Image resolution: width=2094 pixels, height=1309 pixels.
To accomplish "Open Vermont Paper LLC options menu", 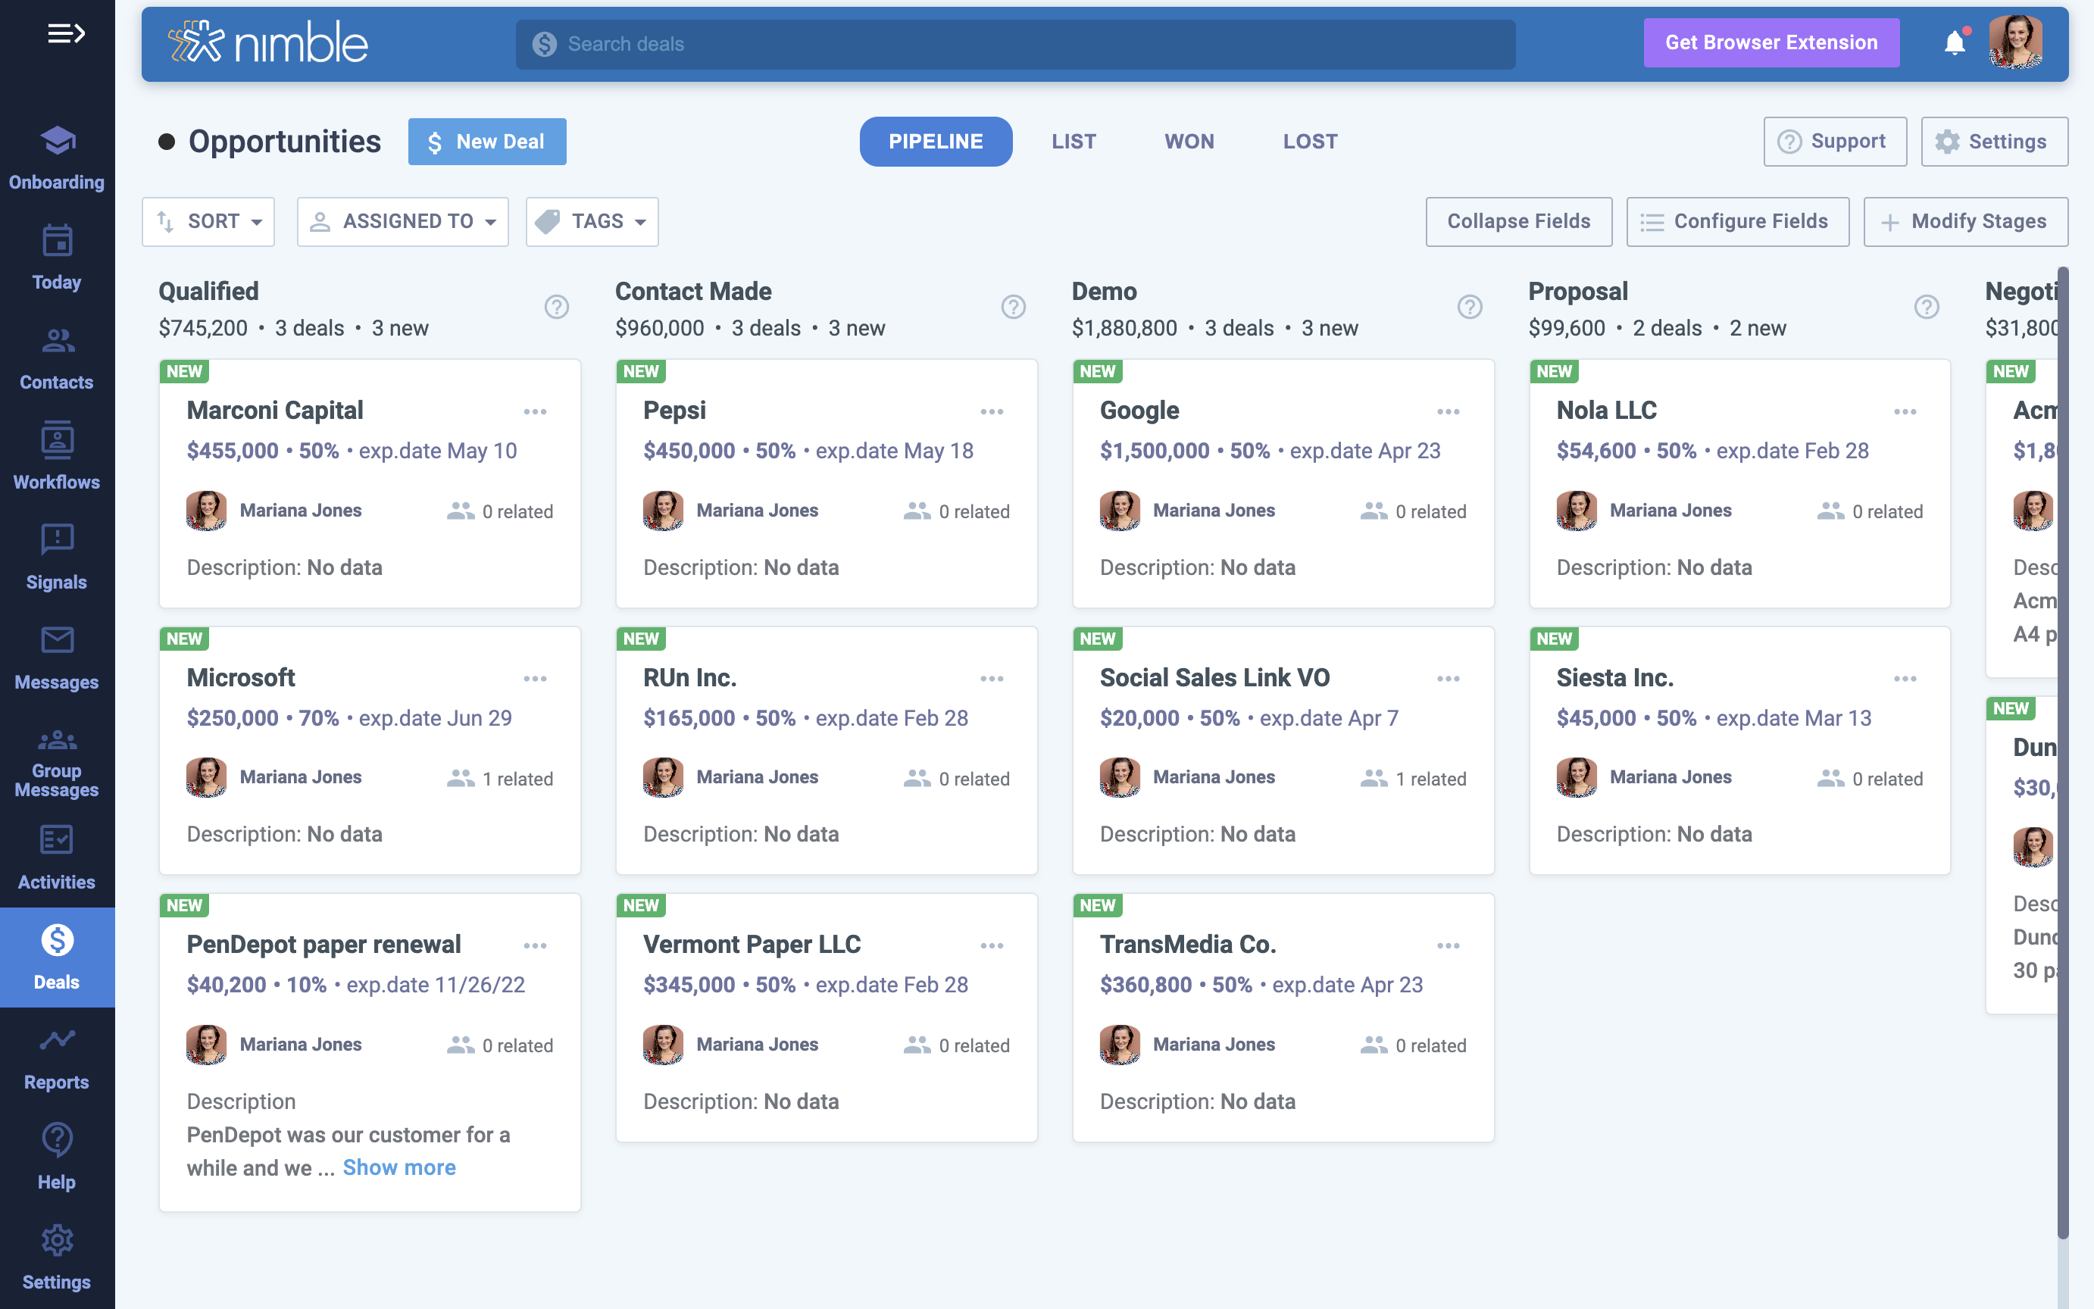I will pyautogui.click(x=992, y=945).
